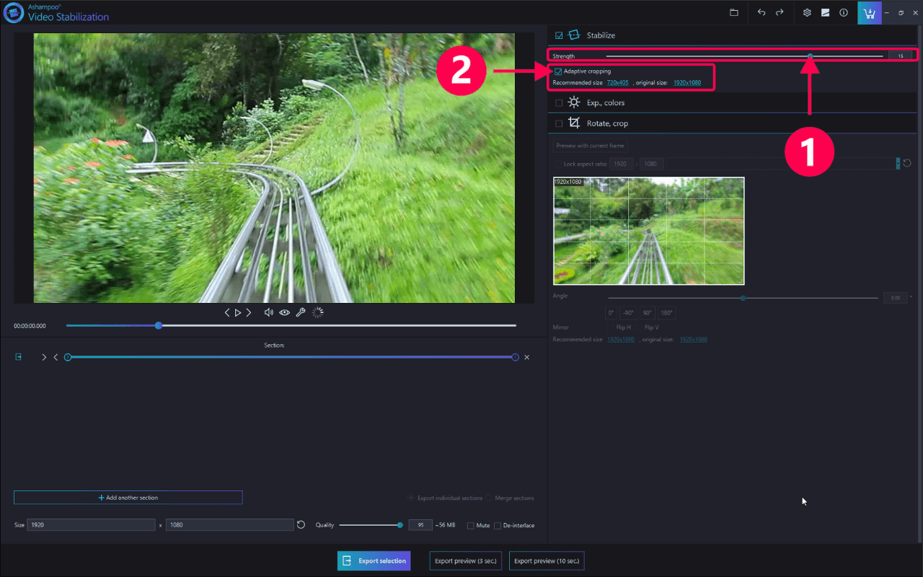923x577 pixels.
Task: Click the Exp., colors sun icon
Action: [x=574, y=102]
